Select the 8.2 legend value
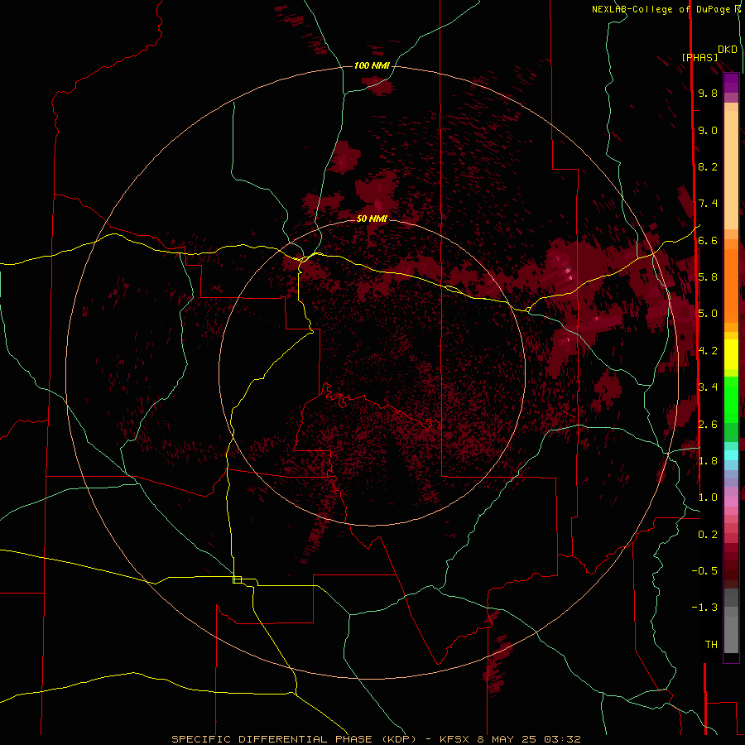The width and height of the screenshot is (745, 745). [708, 166]
